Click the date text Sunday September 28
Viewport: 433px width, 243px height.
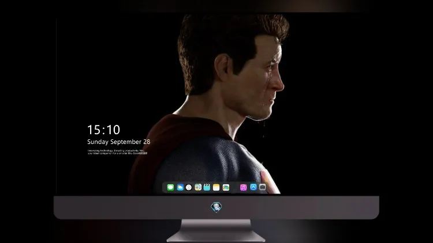coord(119,142)
